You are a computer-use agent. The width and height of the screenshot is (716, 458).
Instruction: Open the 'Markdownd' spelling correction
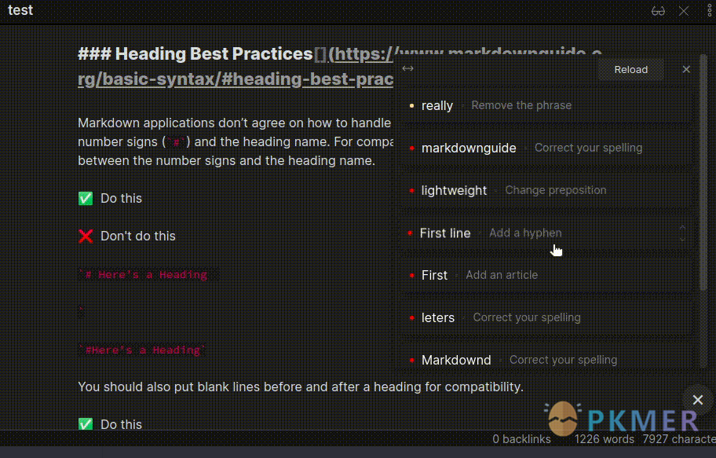(x=546, y=360)
